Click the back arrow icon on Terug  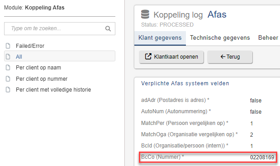(x=223, y=57)
